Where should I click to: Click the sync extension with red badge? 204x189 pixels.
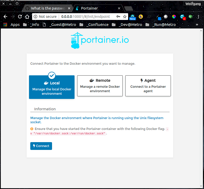(183, 17)
